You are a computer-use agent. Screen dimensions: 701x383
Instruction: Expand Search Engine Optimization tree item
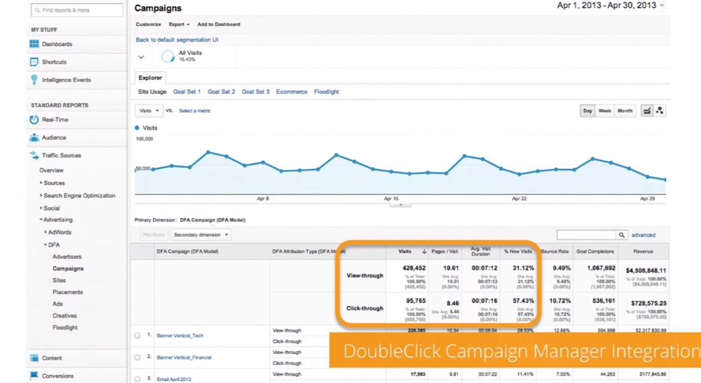(x=41, y=196)
